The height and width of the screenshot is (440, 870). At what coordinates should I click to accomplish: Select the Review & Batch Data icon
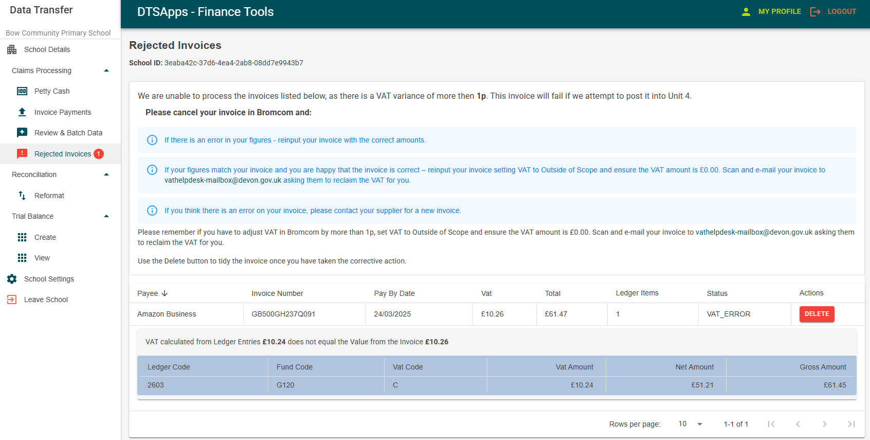pos(22,133)
